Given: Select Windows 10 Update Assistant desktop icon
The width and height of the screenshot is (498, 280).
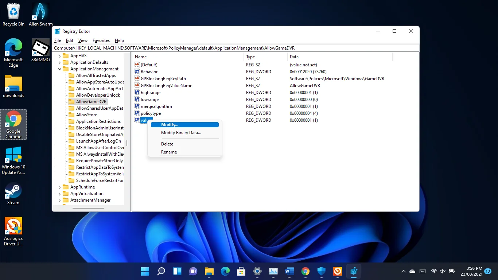Looking at the screenshot, I should tap(13, 160).
